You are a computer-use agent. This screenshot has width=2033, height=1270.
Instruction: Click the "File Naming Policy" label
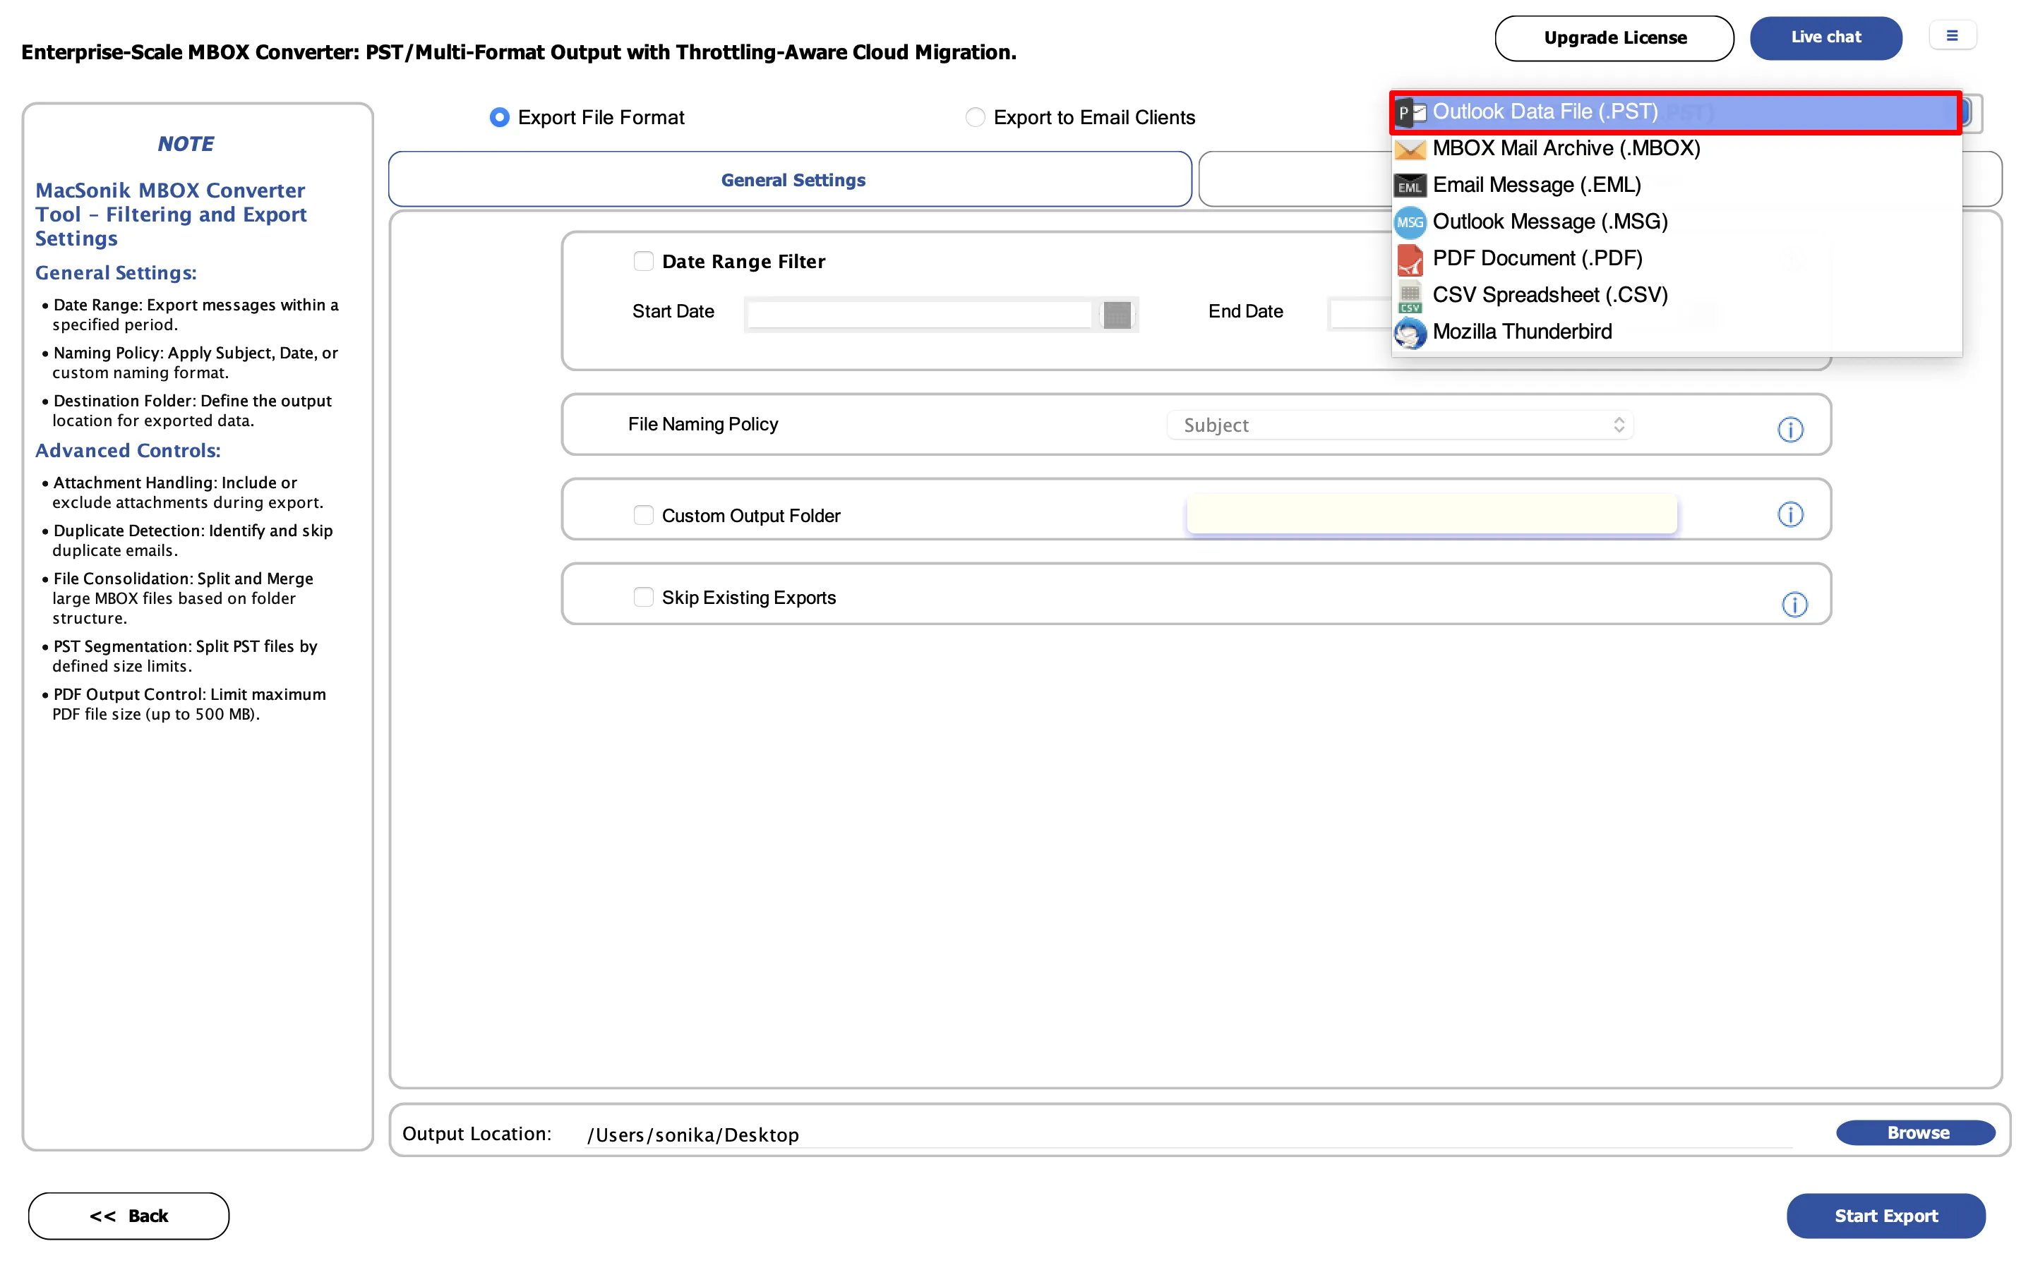click(703, 424)
